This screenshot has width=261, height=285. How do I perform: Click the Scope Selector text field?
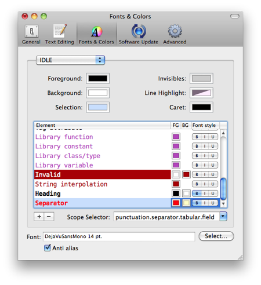point(166,217)
